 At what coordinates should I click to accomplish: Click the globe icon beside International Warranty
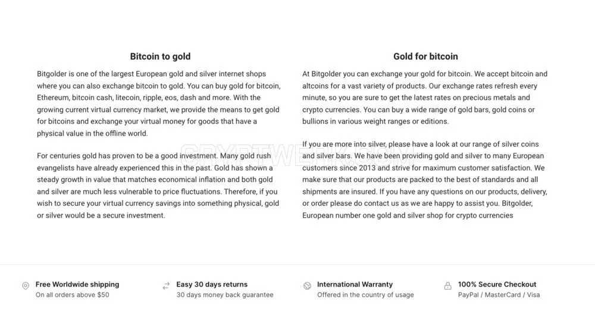(x=308, y=285)
